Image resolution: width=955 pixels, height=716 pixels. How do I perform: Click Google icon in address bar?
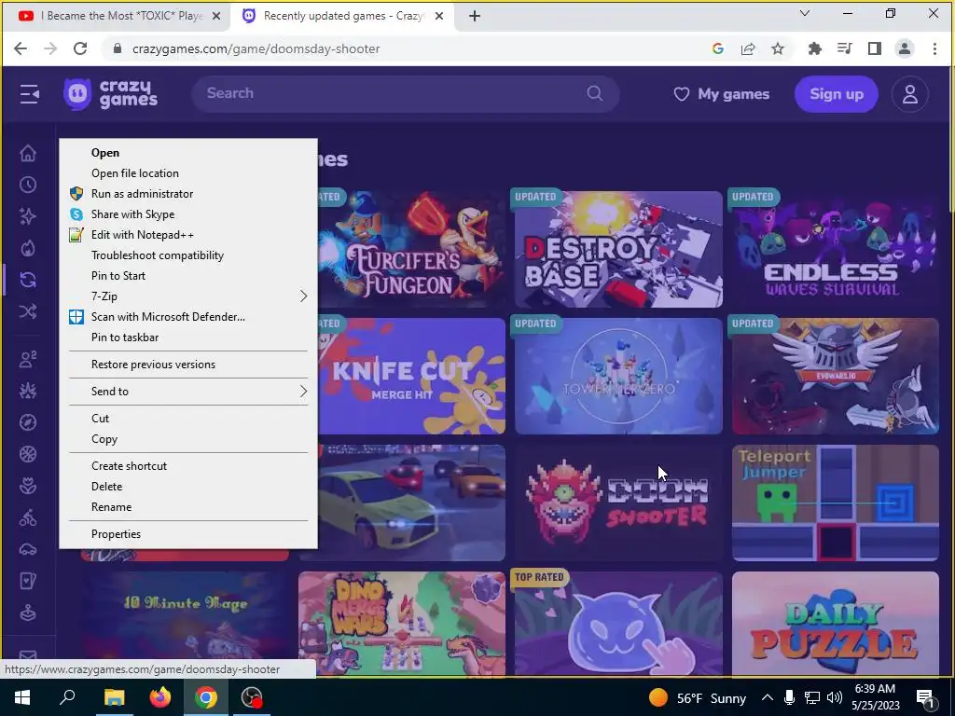[717, 48]
